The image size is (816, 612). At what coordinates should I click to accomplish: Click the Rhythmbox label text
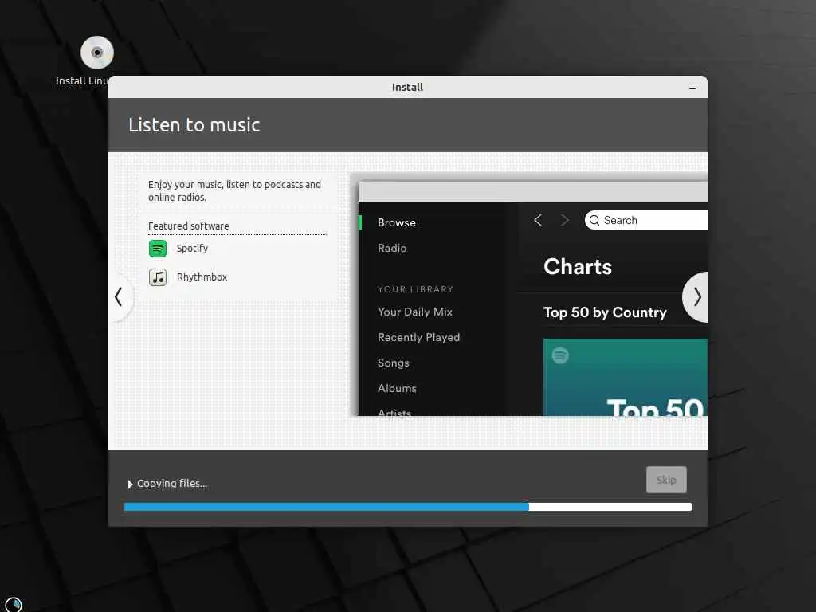pyautogui.click(x=202, y=277)
